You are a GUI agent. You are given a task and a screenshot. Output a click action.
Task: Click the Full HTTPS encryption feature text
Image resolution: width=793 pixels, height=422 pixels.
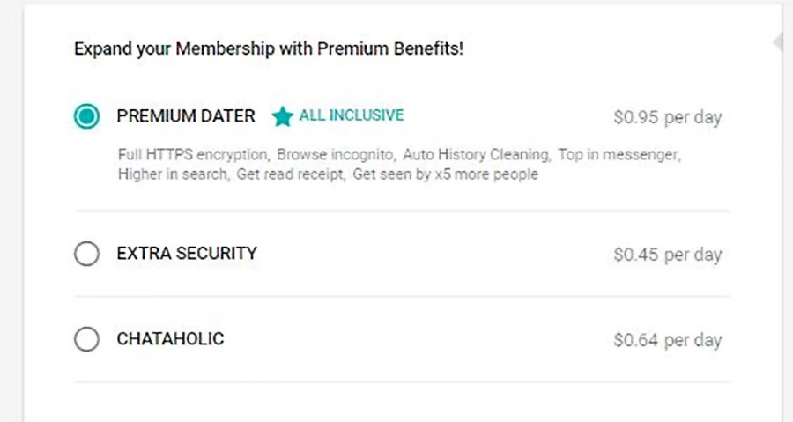[x=191, y=155]
